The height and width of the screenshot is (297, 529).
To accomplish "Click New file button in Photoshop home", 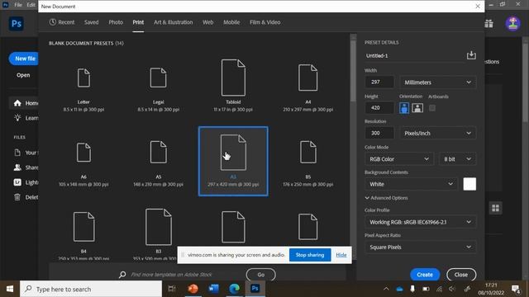I will (24, 59).
